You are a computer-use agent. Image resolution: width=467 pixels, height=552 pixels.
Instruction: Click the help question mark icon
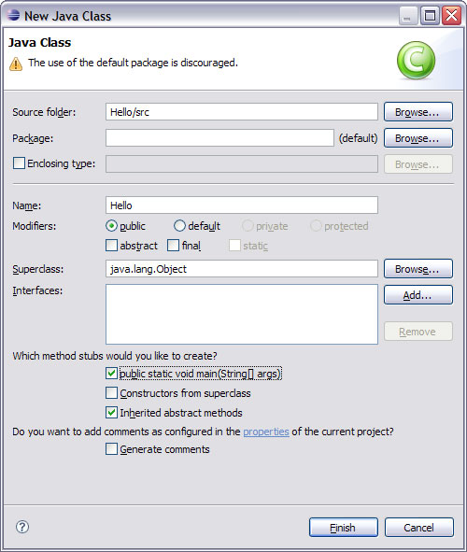(22, 527)
